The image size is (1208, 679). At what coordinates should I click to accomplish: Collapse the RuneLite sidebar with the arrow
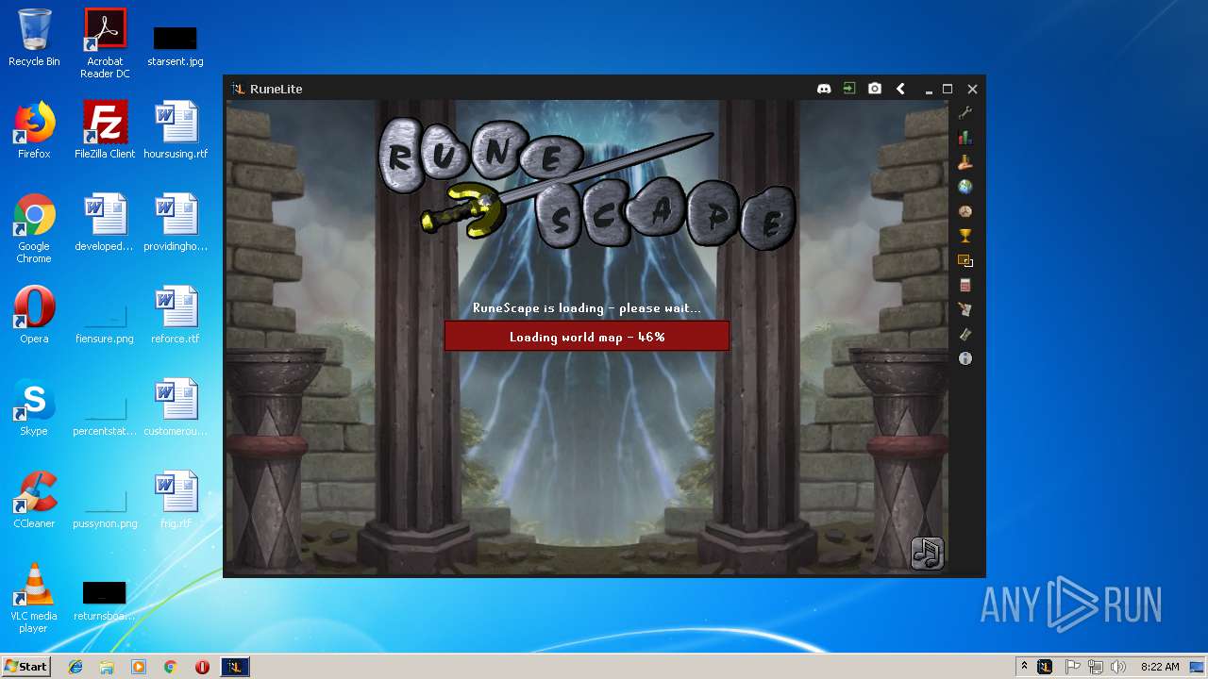point(900,89)
